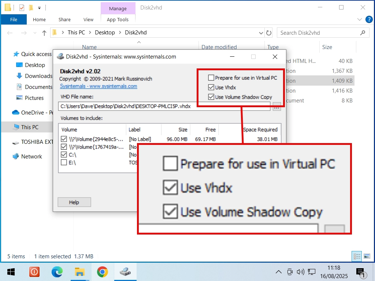Viewport: 375px width, 281px height.
Task: Expand the chevron after Desktop in breadcrumb
Action: coord(120,33)
